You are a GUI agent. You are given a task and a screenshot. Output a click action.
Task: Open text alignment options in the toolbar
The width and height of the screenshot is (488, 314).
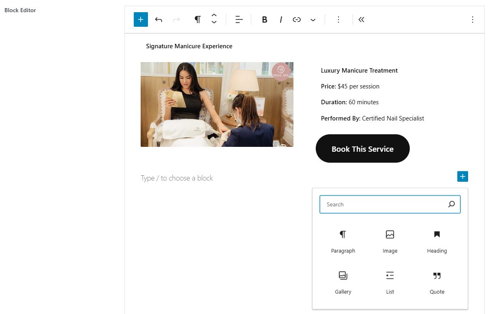239,19
